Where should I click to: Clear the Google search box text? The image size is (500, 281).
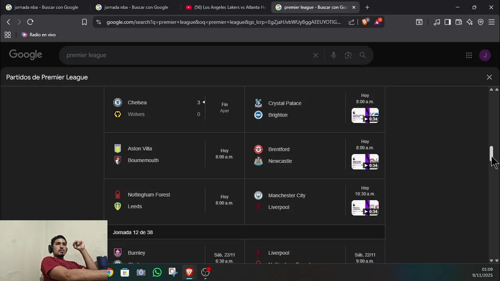pyautogui.click(x=316, y=55)
